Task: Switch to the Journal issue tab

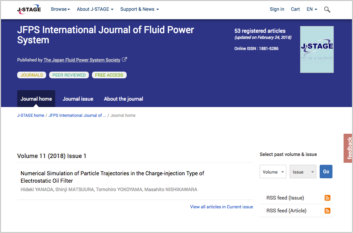Action: click(x=78, y=99)
